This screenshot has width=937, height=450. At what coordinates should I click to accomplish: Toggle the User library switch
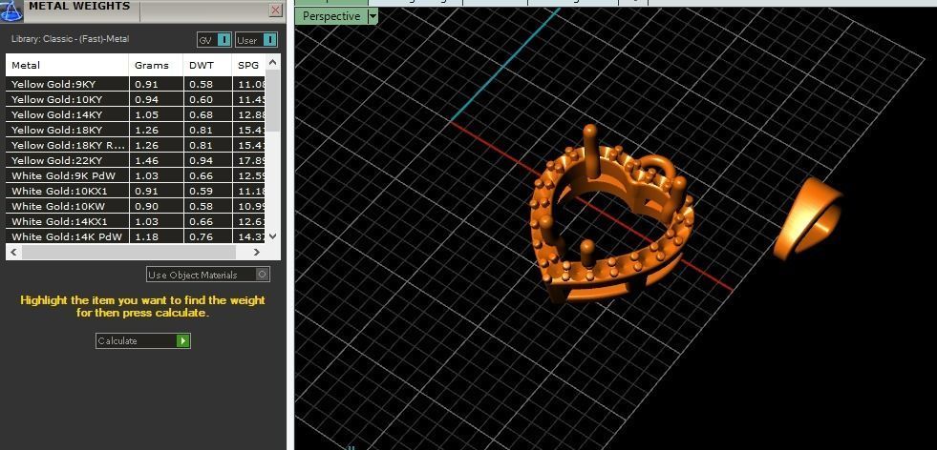point(256,40)
